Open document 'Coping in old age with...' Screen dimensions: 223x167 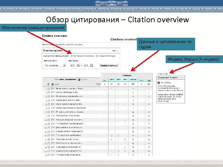click(x=70, y=120)
